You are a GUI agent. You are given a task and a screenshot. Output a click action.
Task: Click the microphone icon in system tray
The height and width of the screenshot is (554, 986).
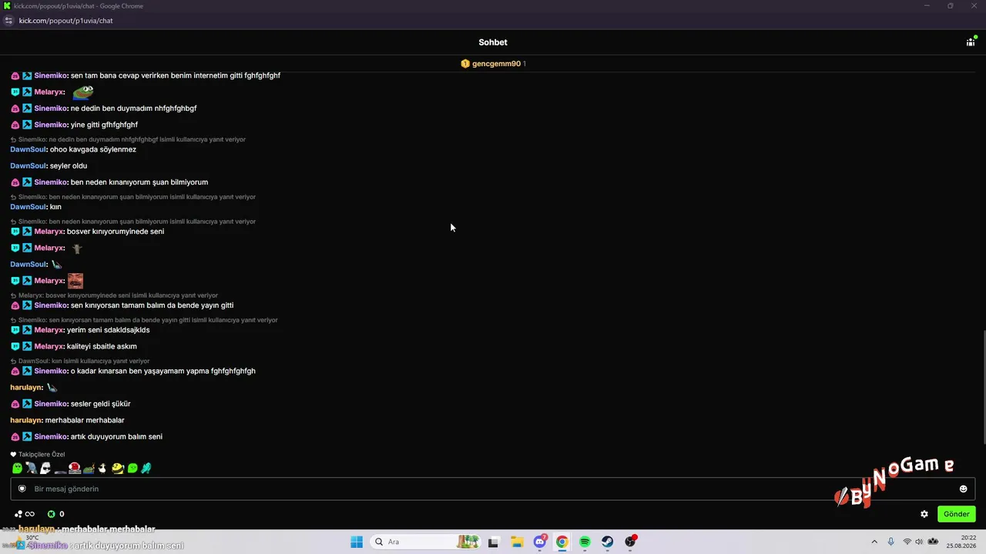pos(891,542)
